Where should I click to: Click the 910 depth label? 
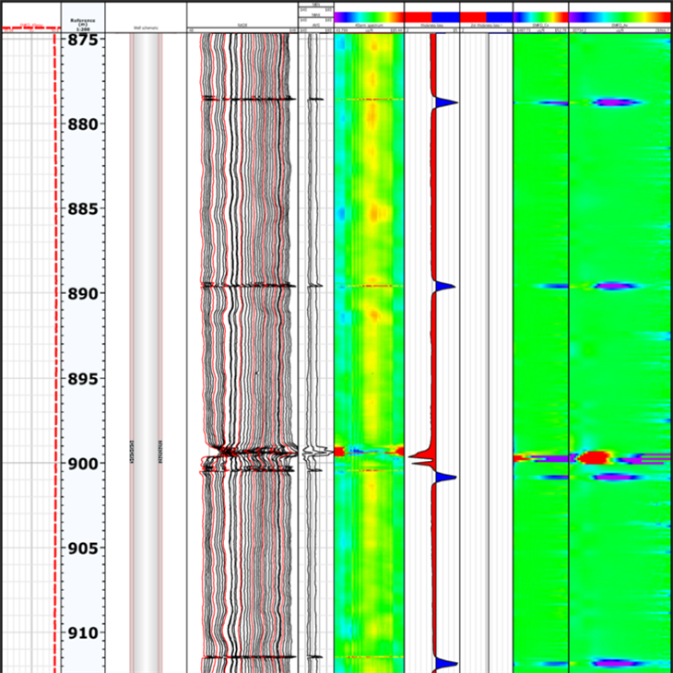pos(83,633)
